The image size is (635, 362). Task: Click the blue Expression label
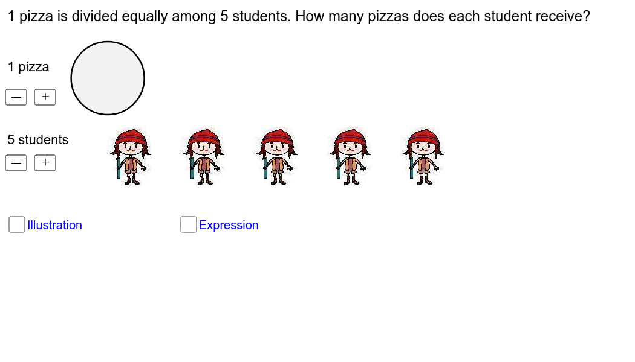(229, 225)
